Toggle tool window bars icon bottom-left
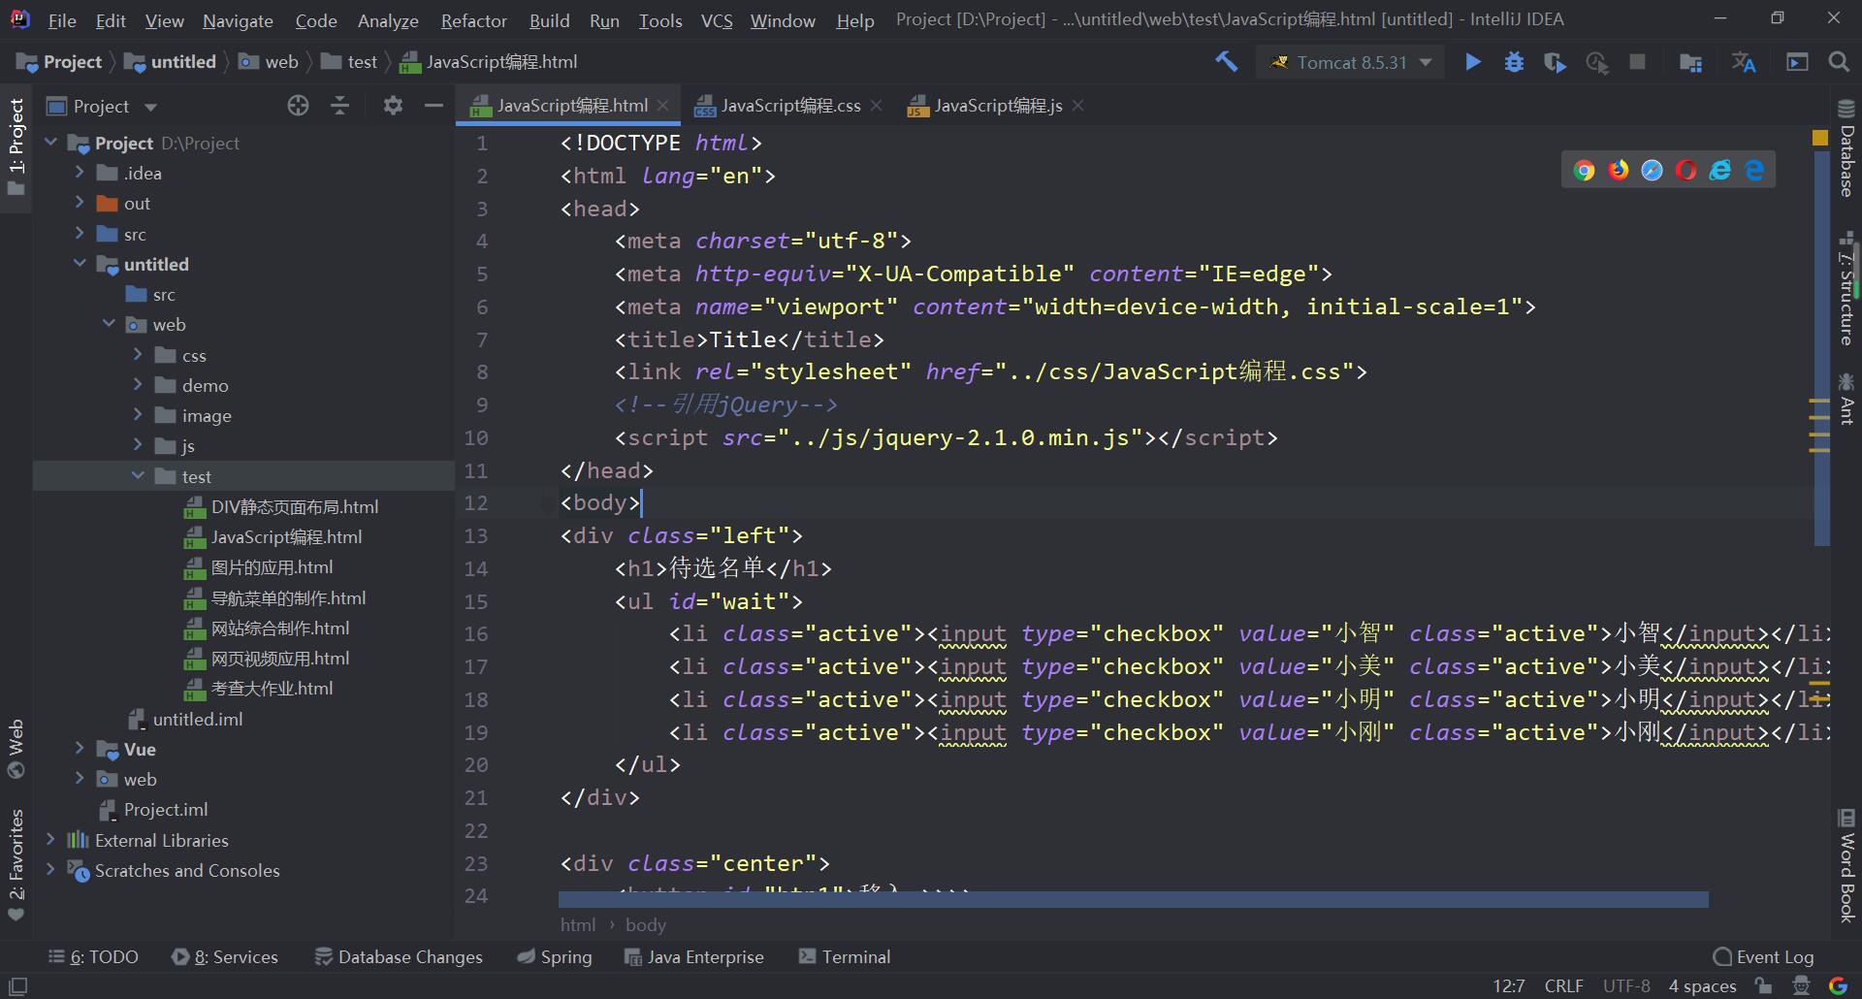This screenshot has width=1862, height=999. (x=17, y=985)
